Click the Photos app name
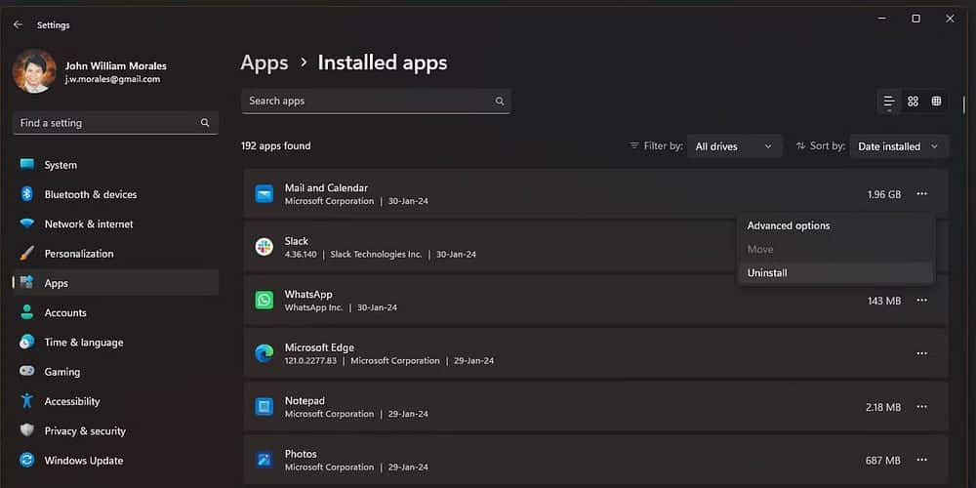976x488 pixels. click(301, 454)
